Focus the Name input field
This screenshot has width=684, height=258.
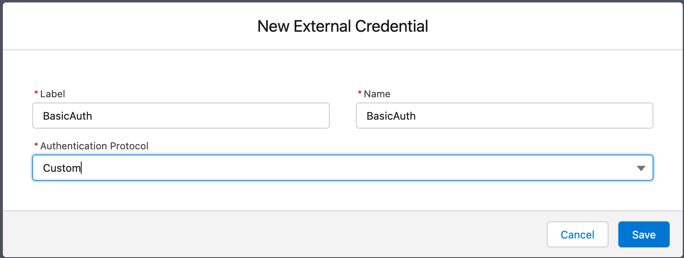tap(504, 116)
